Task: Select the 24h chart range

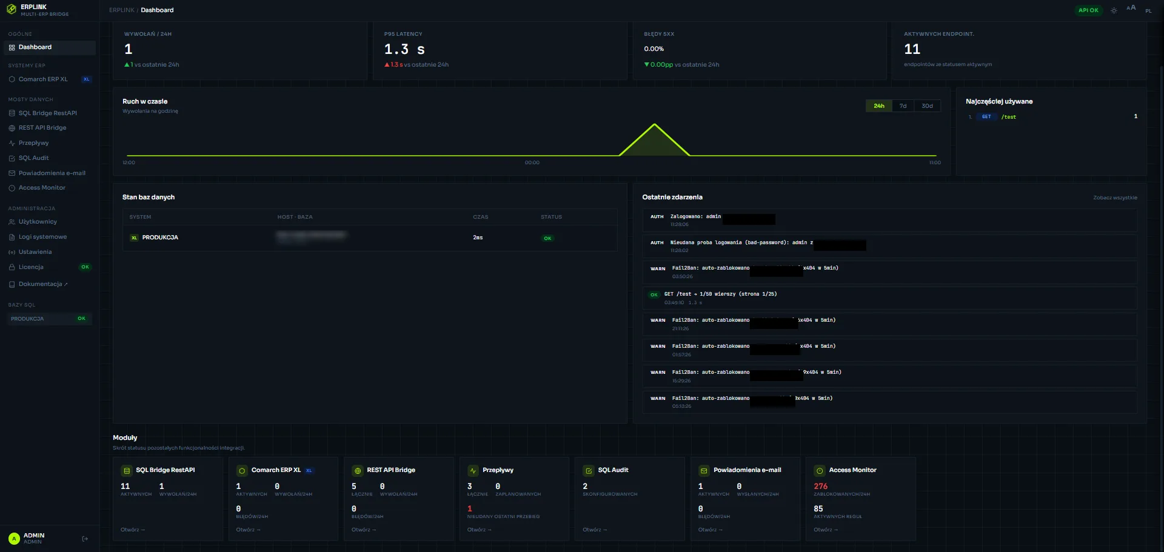Action: click(878, 106)
